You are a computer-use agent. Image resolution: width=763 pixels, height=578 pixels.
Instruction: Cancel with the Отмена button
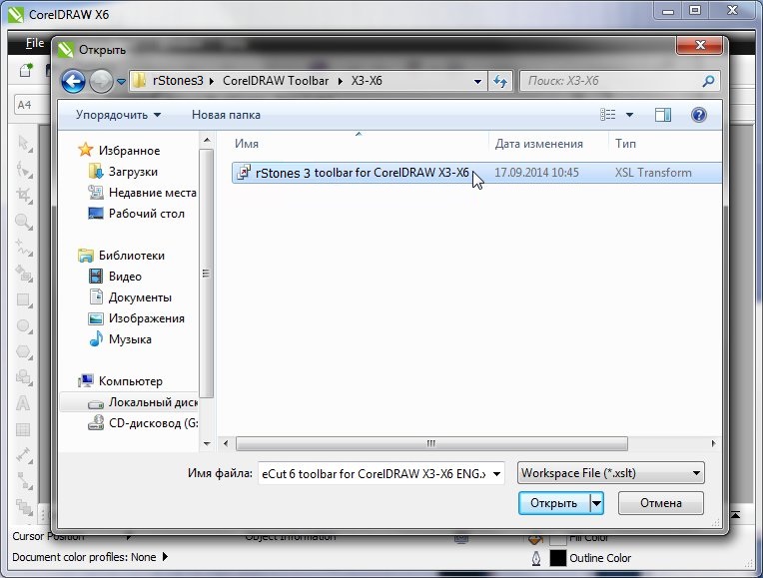pos(661,503)
